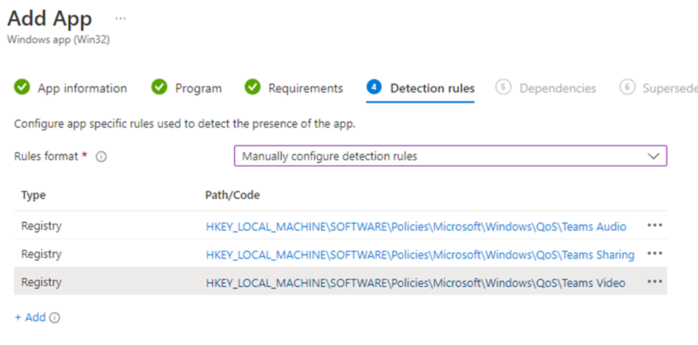
Task: Open ellipsis menu next to Add App title
Action: pos(121,18)
